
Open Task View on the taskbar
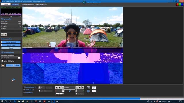coord(10,101)
